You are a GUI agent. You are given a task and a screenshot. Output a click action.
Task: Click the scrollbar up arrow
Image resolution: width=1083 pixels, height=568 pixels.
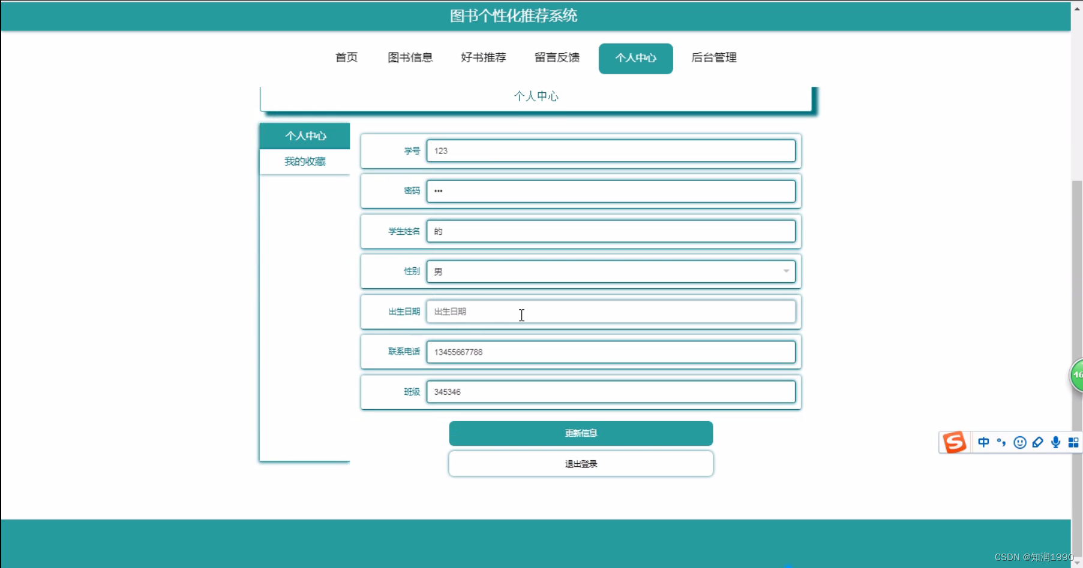1077,8
